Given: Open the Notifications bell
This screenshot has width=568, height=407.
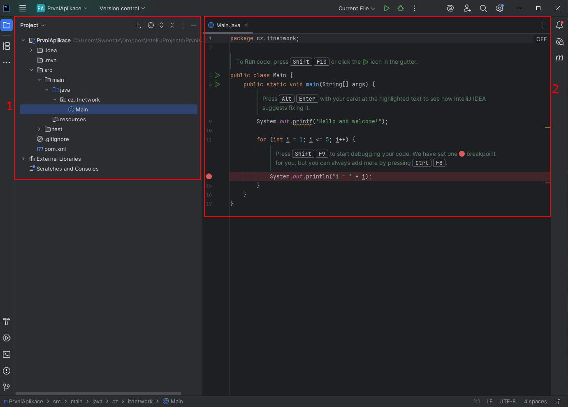Looking at the screenshot, I should click(x=559, y=25).
